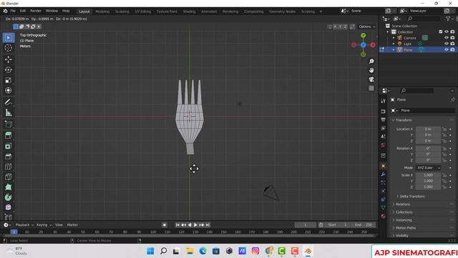This screenshot has height=258, width=458.
Task: Select the Smooth vertices tool
Action: click(8, 207)
